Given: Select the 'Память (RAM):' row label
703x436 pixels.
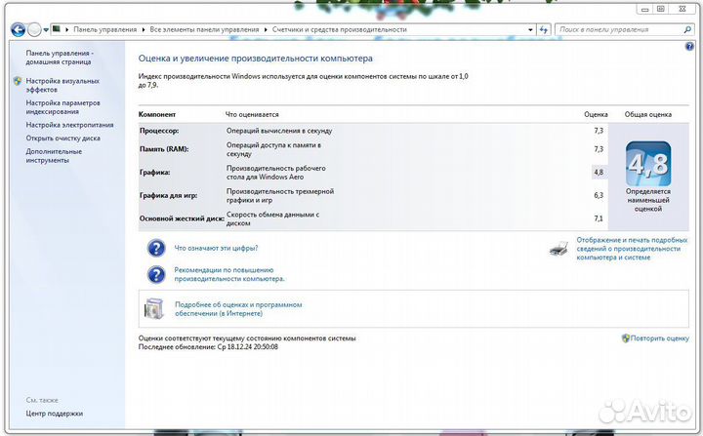Looking at the screenshot, I should [164, 149].
